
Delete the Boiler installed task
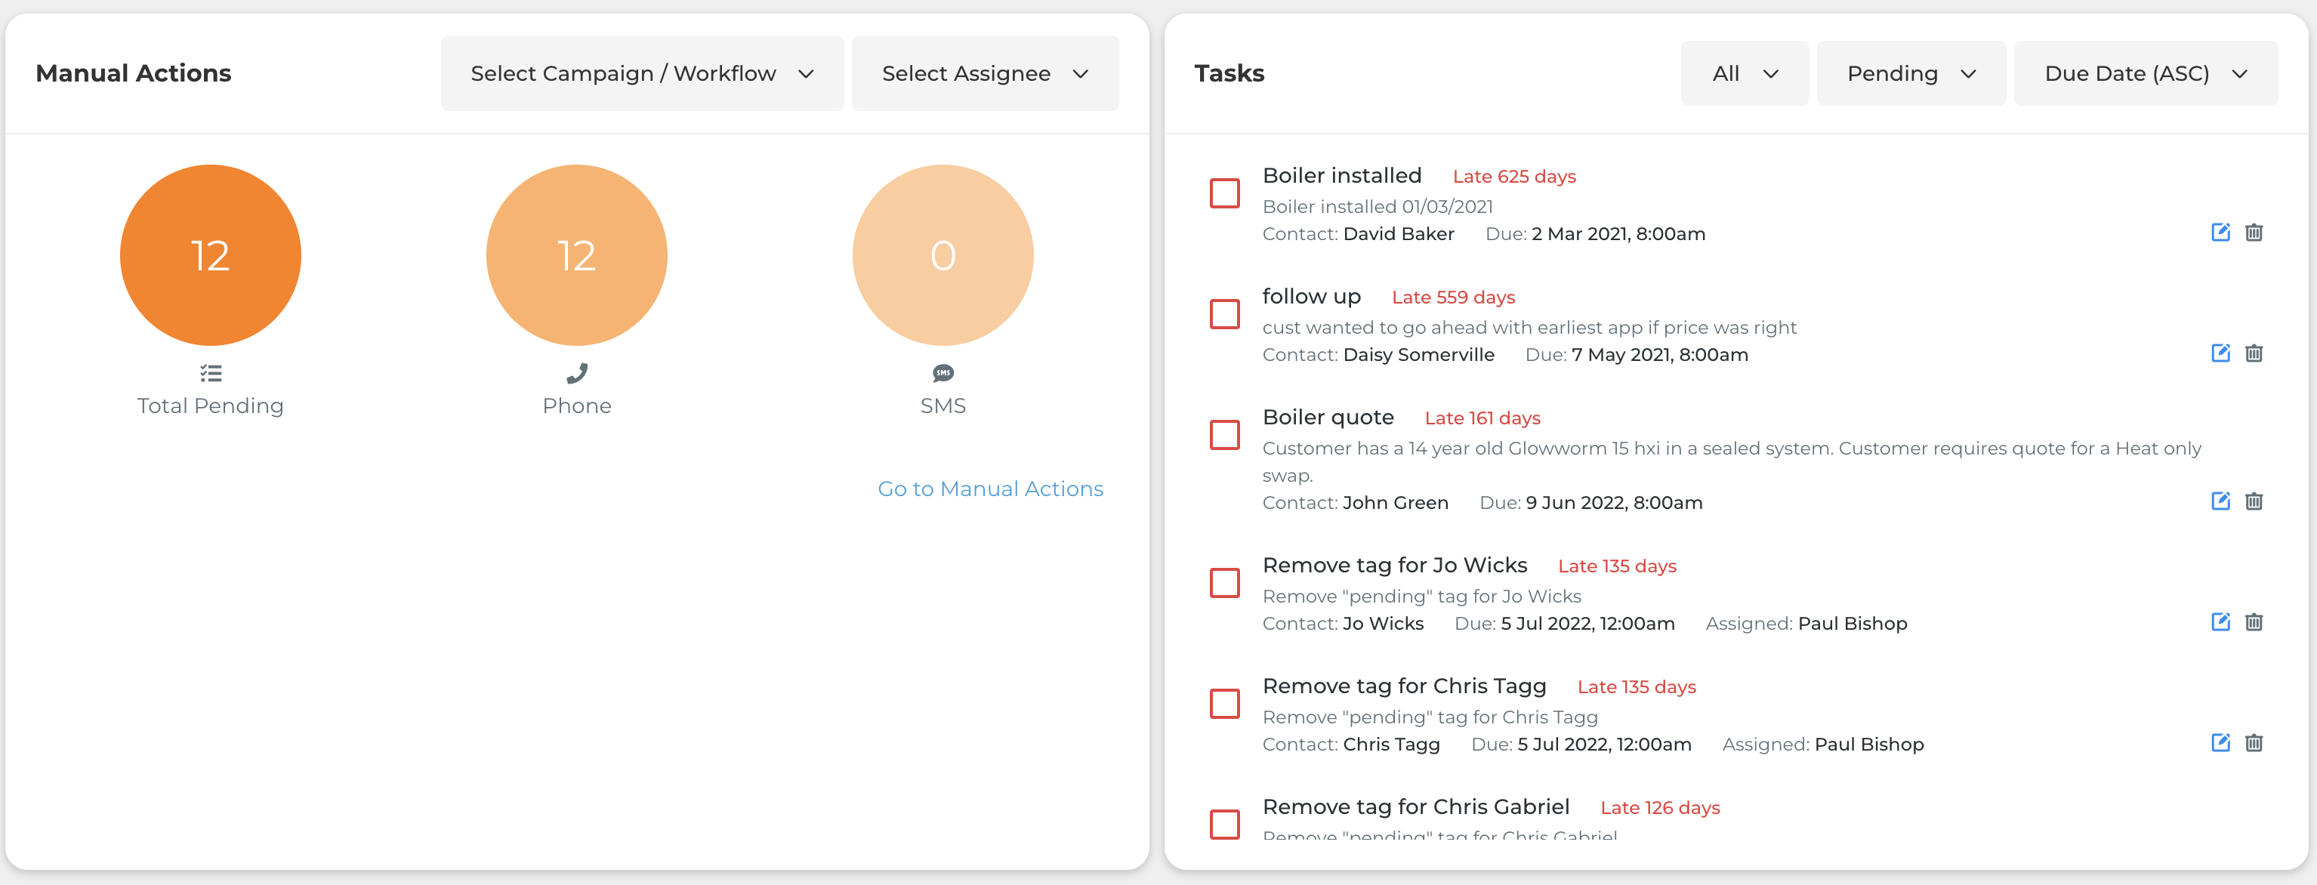pos(2253,232)
